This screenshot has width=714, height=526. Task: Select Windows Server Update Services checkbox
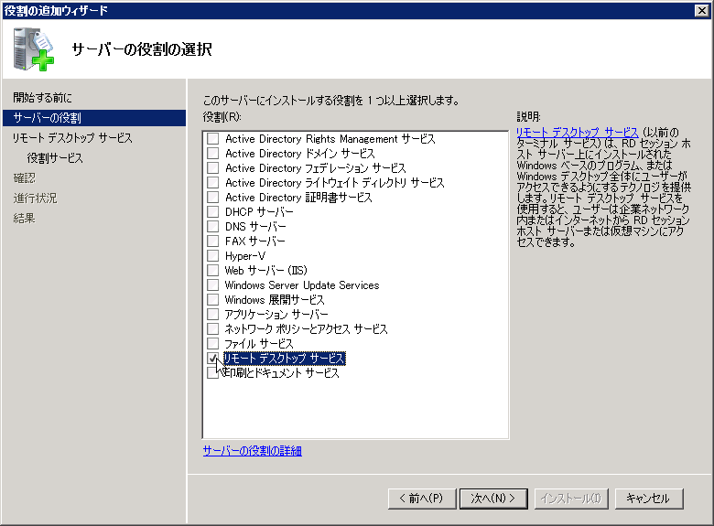click(212, 284)
